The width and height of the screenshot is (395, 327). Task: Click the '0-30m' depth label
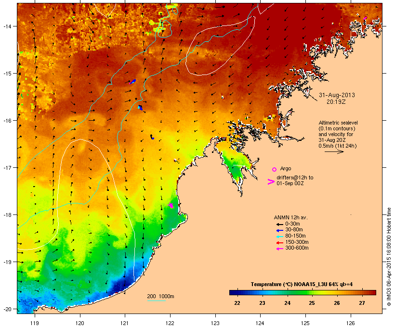click(292, 224)
